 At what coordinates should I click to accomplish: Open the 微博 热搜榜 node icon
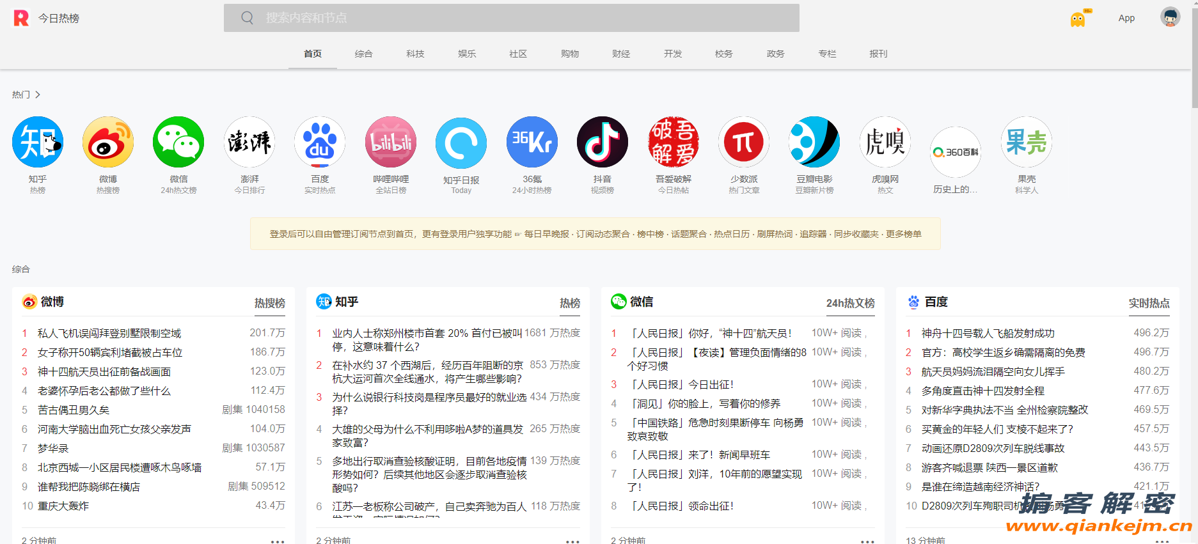point(108,142)
